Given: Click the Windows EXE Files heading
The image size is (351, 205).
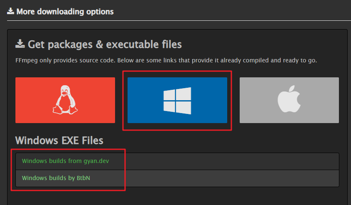Looking at the screenshot, I should click(59, 141).
